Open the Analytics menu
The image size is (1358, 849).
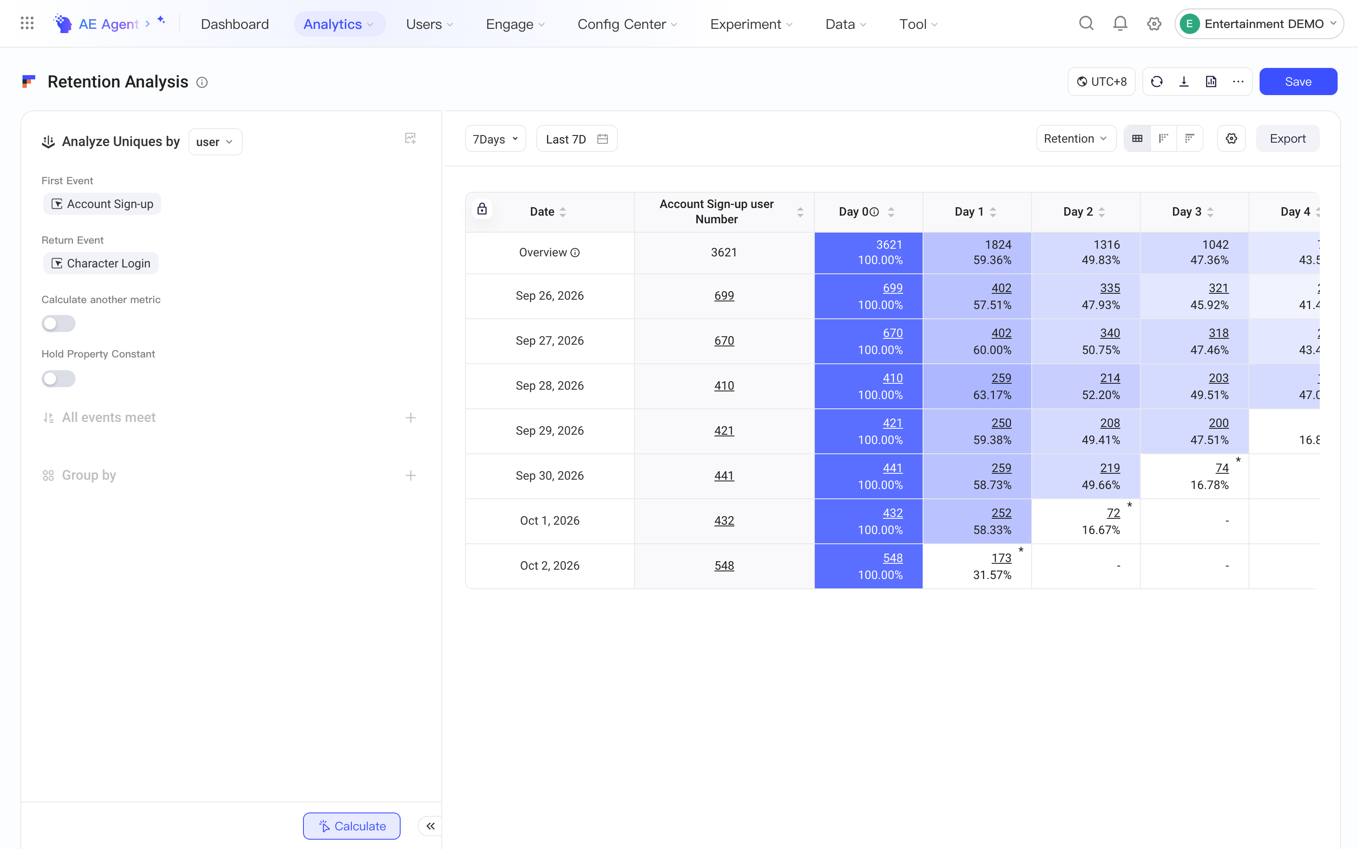pyautogui.click(x=339, y=24)
